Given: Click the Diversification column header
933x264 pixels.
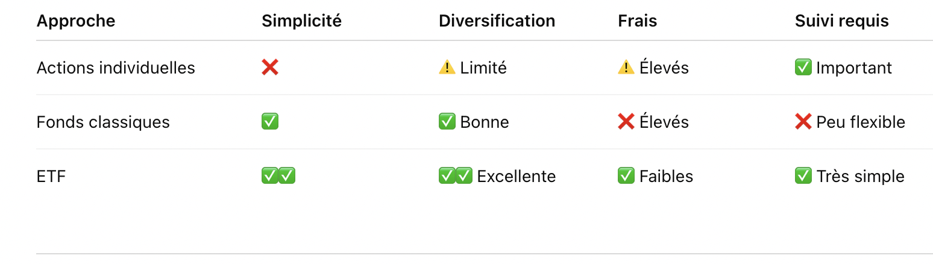Looking at the screenshot, I should 497,21.
